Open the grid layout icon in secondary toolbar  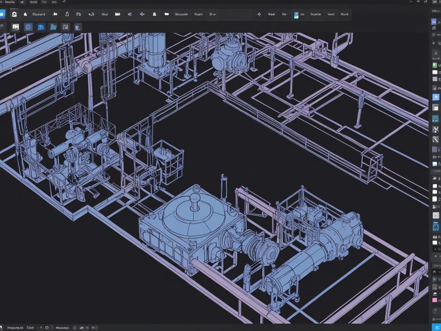(66, 26)
